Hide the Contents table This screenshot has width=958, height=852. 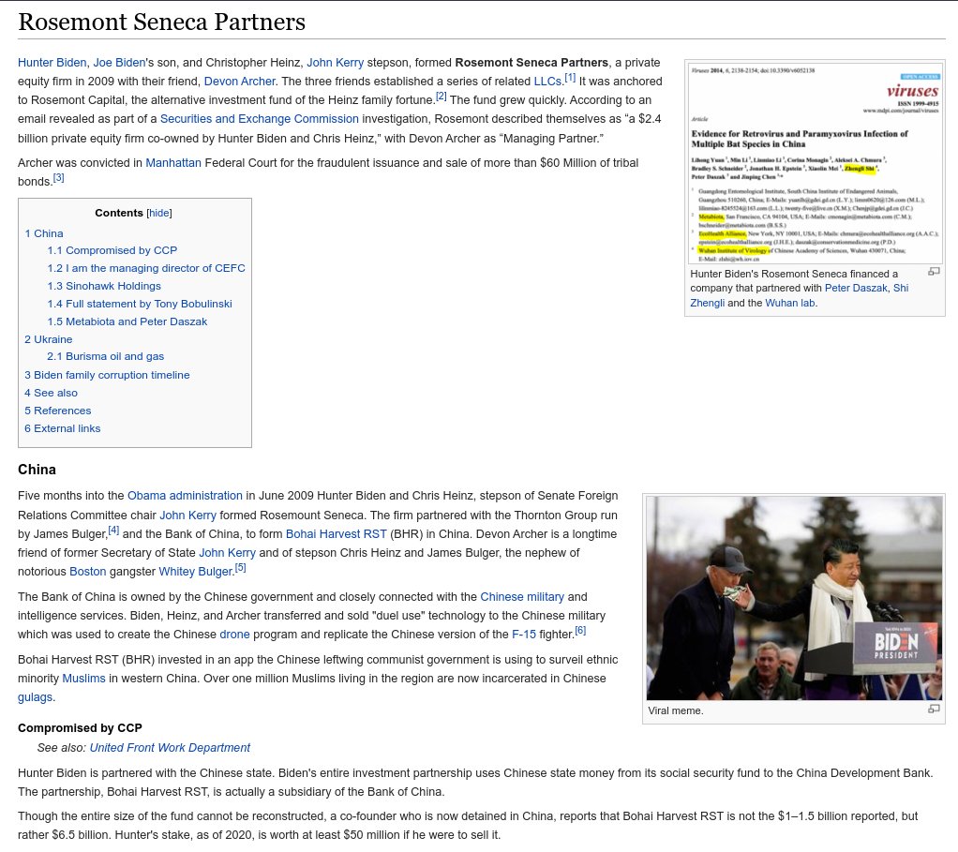(x=158, y=213)
